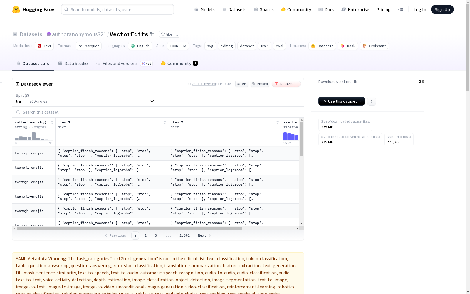Click the Embed button
This screenshot has height=294, width=470.
tap(260, 84)
